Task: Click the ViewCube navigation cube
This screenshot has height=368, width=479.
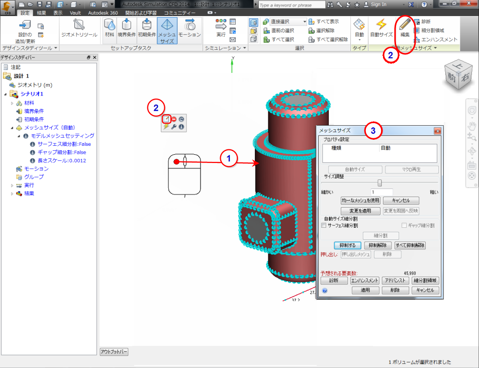Action: pyautogui.click(x=458, y=74)
